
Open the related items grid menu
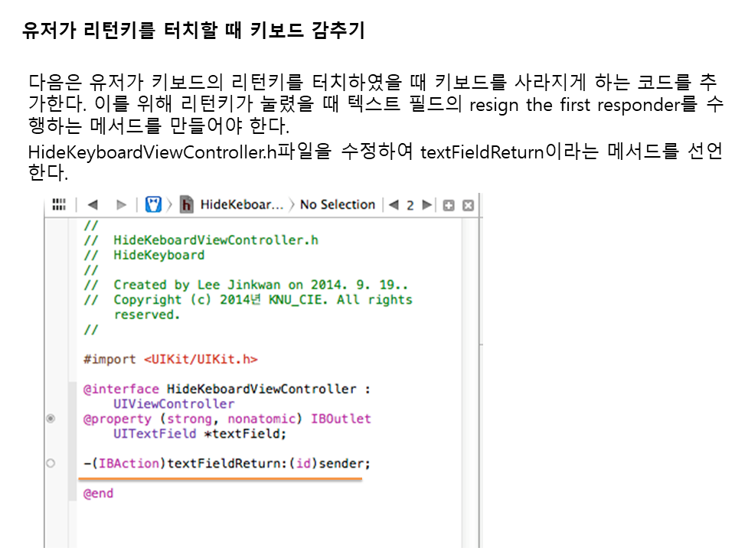(59, 205)
